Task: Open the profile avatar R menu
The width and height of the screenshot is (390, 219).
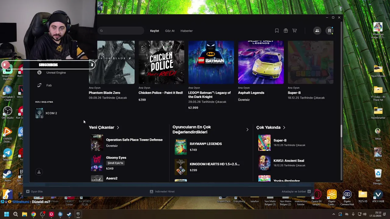Action: pos(329,31)
